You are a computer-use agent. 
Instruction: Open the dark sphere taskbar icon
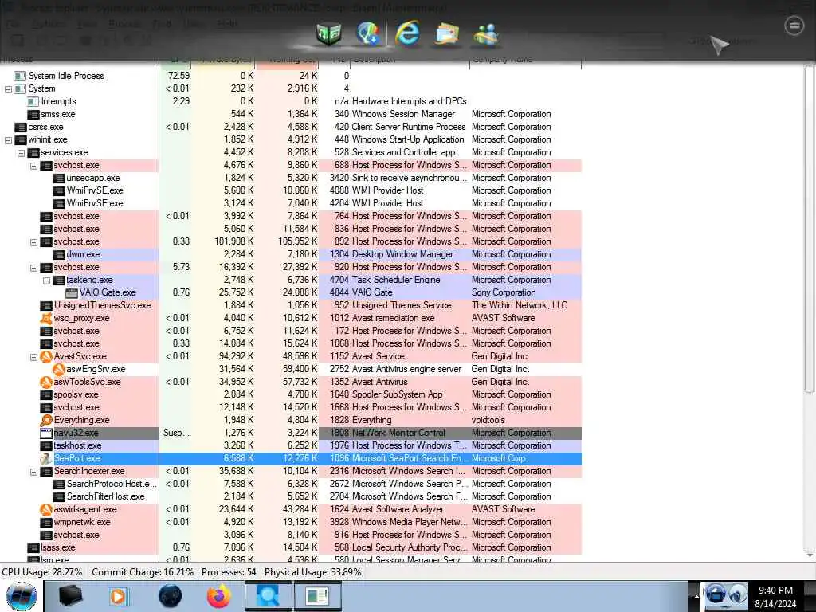tap(171, 596)
